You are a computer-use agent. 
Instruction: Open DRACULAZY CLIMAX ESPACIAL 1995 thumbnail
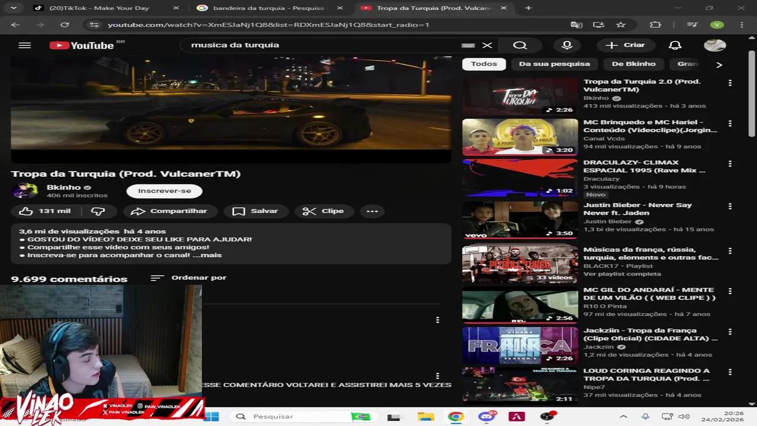click(x=520, y=177)
